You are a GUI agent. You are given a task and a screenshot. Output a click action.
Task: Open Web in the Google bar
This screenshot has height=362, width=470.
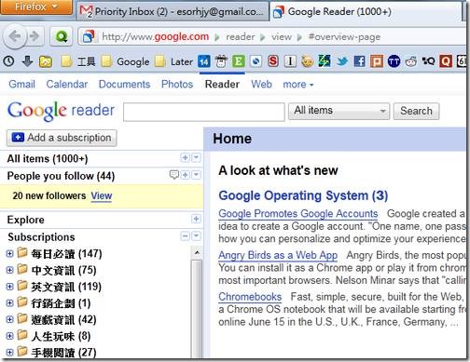point(261,84)
